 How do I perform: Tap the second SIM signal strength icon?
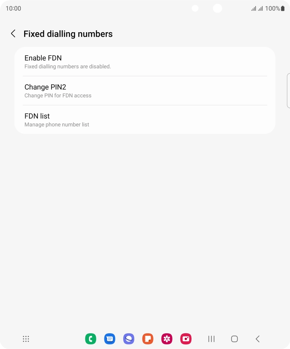tap(261, 8)
